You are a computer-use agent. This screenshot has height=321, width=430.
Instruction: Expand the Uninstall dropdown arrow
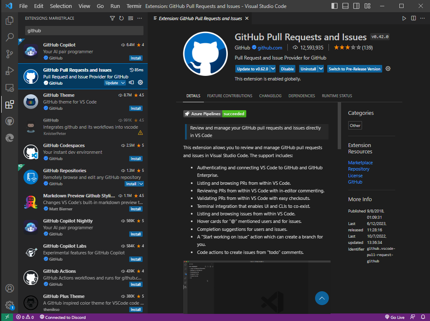321,69
